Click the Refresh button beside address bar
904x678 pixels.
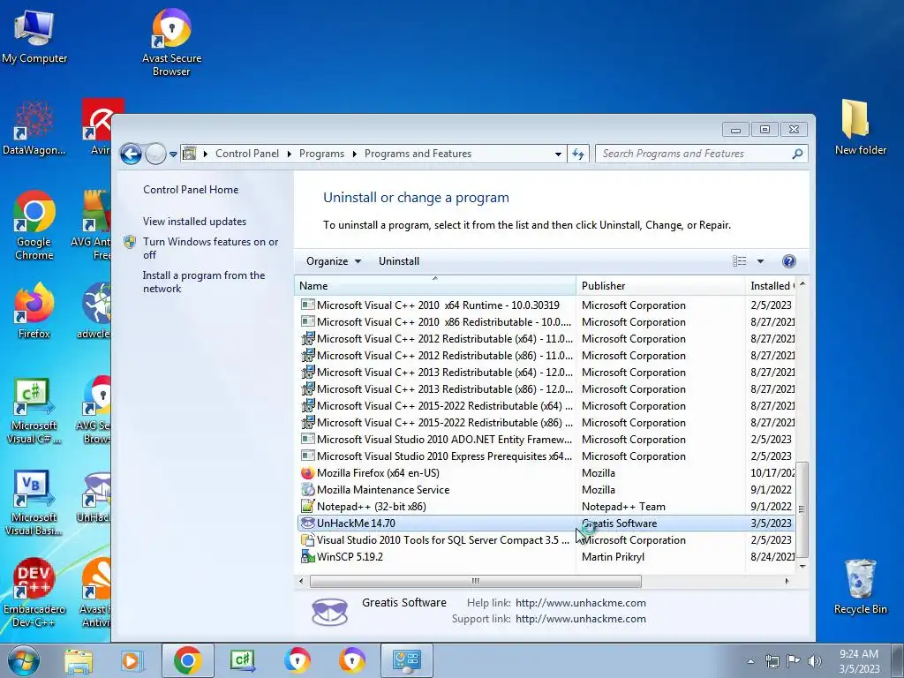pyautogui.click(x=578, y=154)
